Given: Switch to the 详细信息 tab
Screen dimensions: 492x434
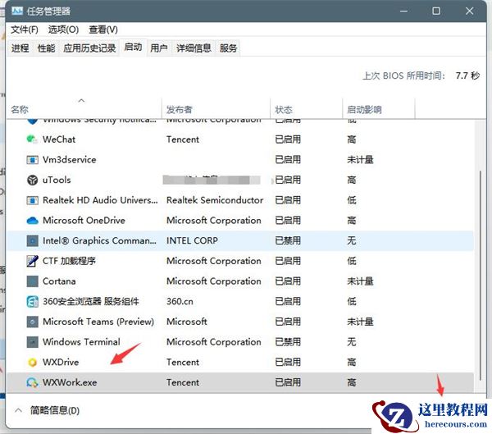Looking at the screenshot, I should pyautogui.click(x=194, y=48).
